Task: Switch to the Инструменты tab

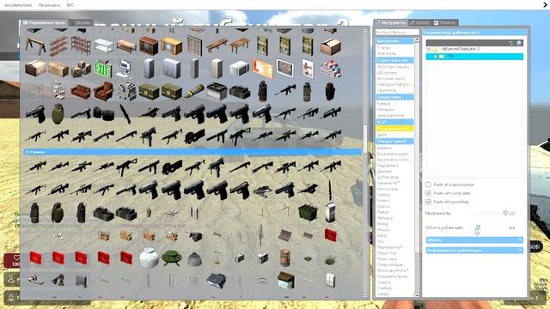Action: 391,23
